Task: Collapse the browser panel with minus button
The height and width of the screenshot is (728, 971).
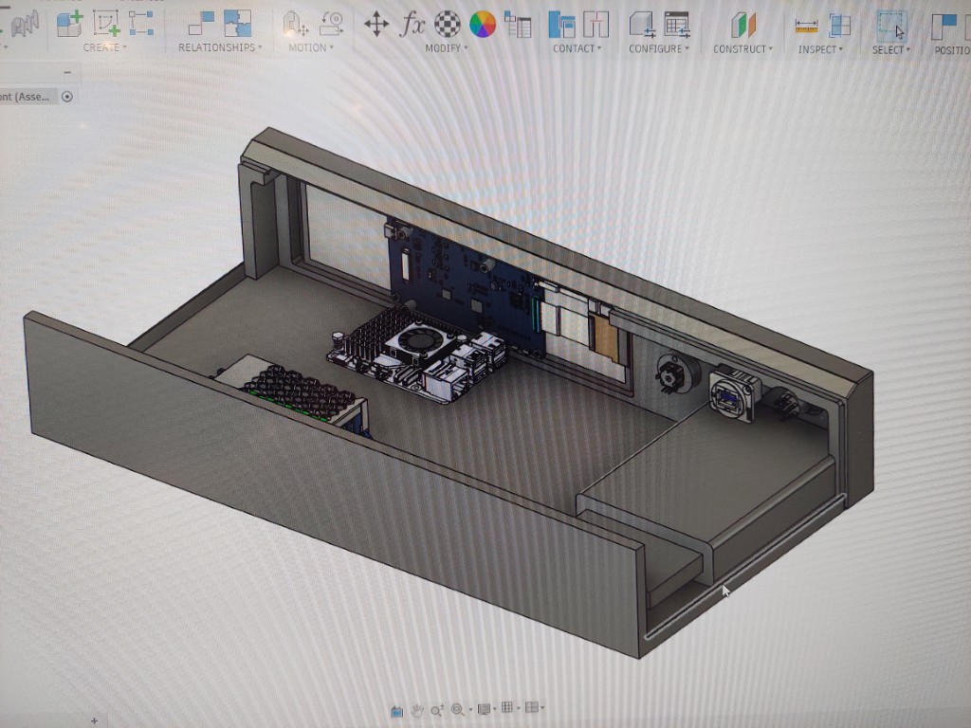Action: (x=66, y=73)
